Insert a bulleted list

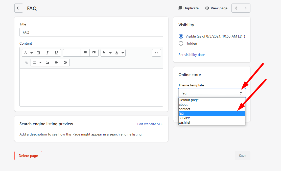coord(67,53)
